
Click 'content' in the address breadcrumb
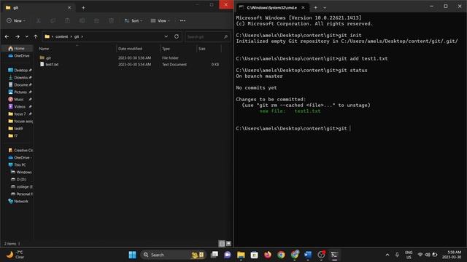coord(61,36)
